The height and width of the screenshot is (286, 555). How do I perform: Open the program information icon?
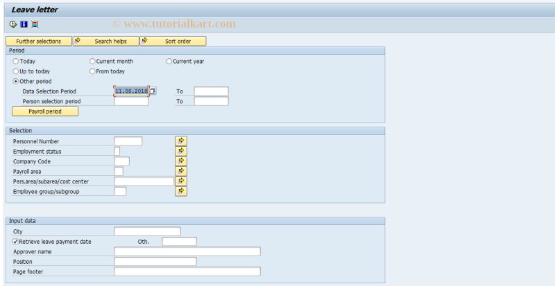(x=24, y=24)
